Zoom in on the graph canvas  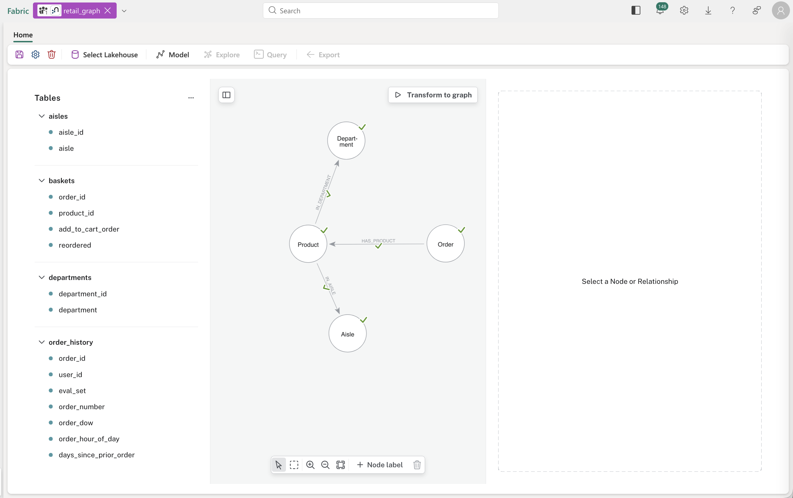click(310, 465)
